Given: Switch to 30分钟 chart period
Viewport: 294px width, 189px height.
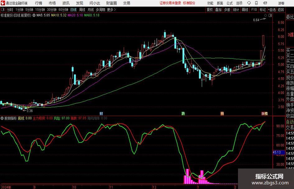Looking at the screenshot, I should coord(52,10).
